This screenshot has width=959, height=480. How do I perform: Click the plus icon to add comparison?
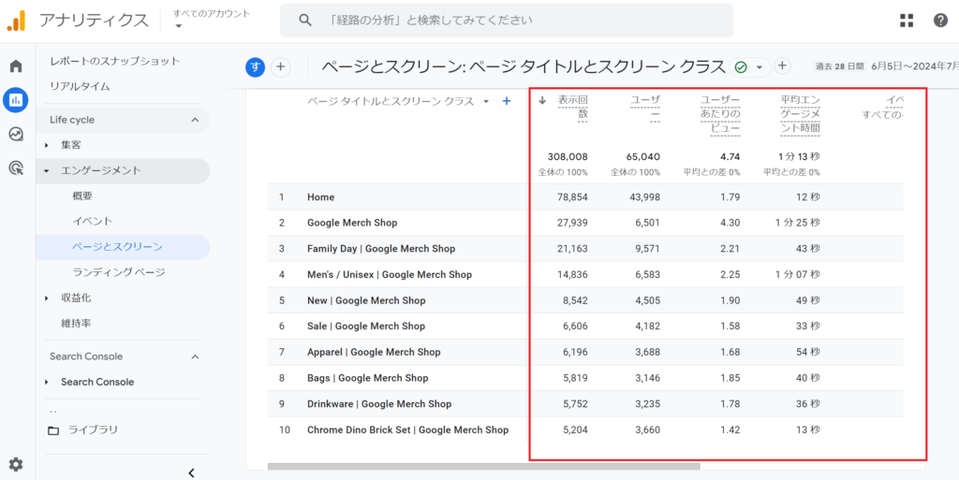(x=281, y=66)
